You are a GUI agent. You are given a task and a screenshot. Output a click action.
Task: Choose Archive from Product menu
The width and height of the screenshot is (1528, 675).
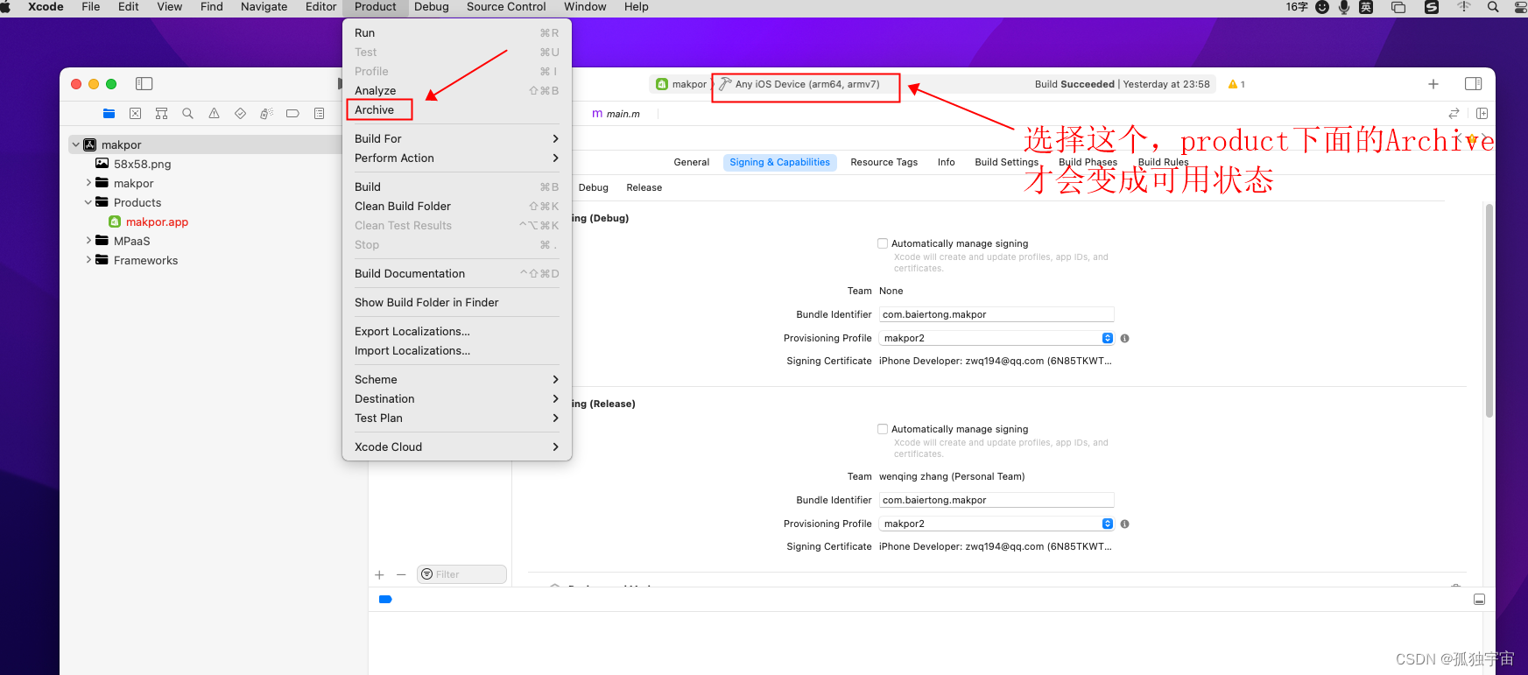click(x=456, y=109)
